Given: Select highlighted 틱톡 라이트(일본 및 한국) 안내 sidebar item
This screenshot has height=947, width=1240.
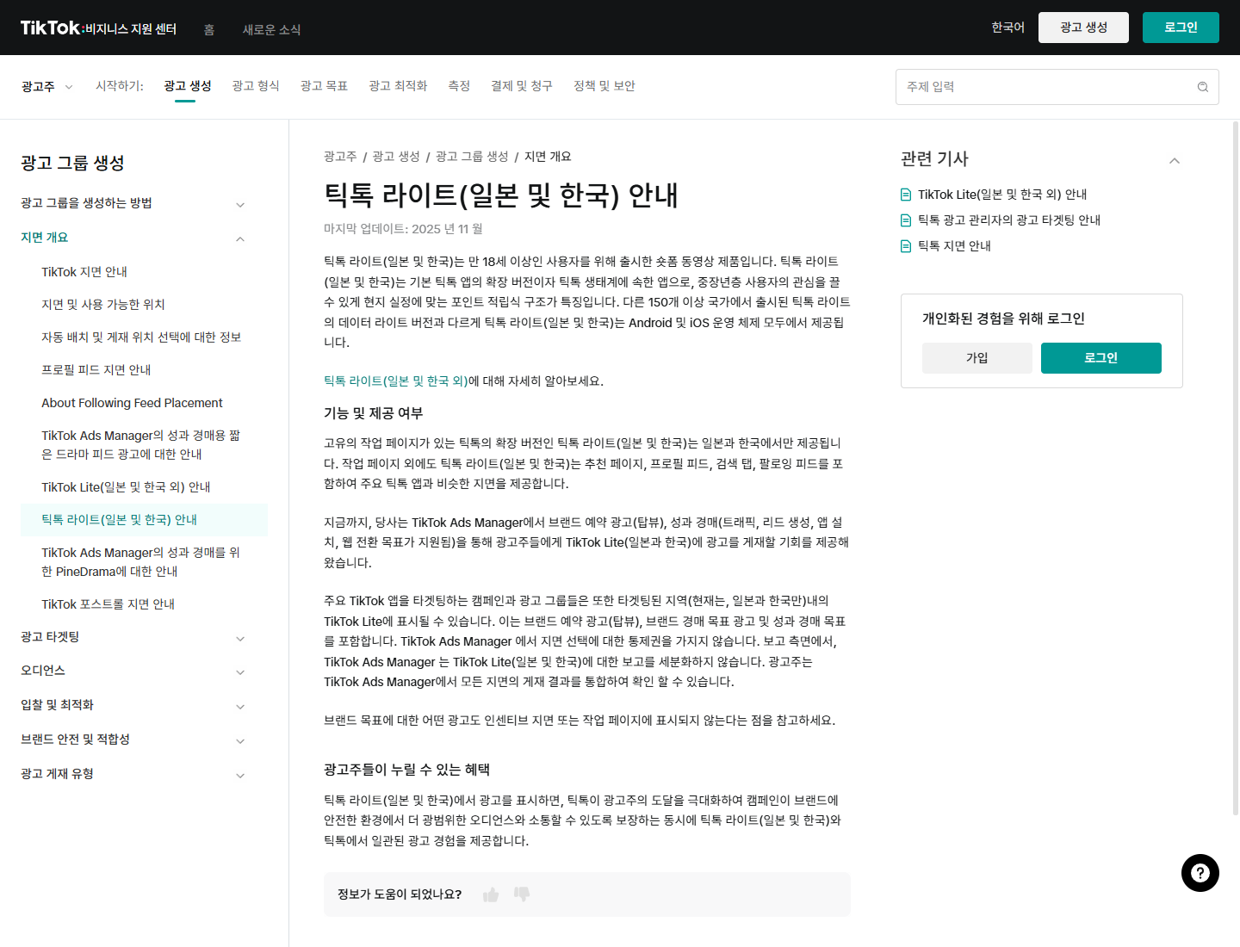Looking at the screenshot, I should pos(144,520).
